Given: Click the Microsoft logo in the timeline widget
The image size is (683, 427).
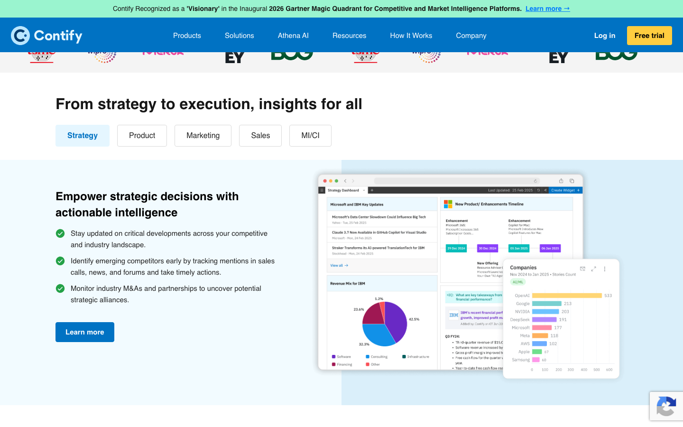Looking at the screenshot, I should tap(448, 204).
